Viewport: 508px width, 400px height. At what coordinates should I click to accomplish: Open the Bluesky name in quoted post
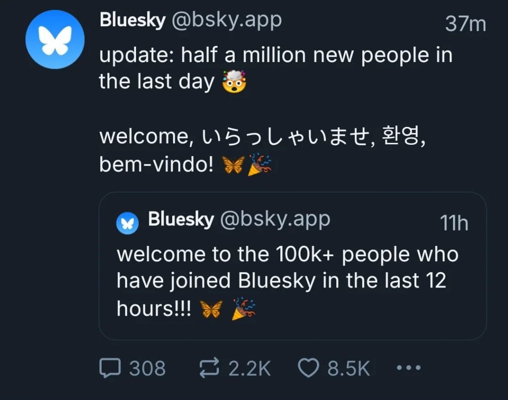click(181, 220)
